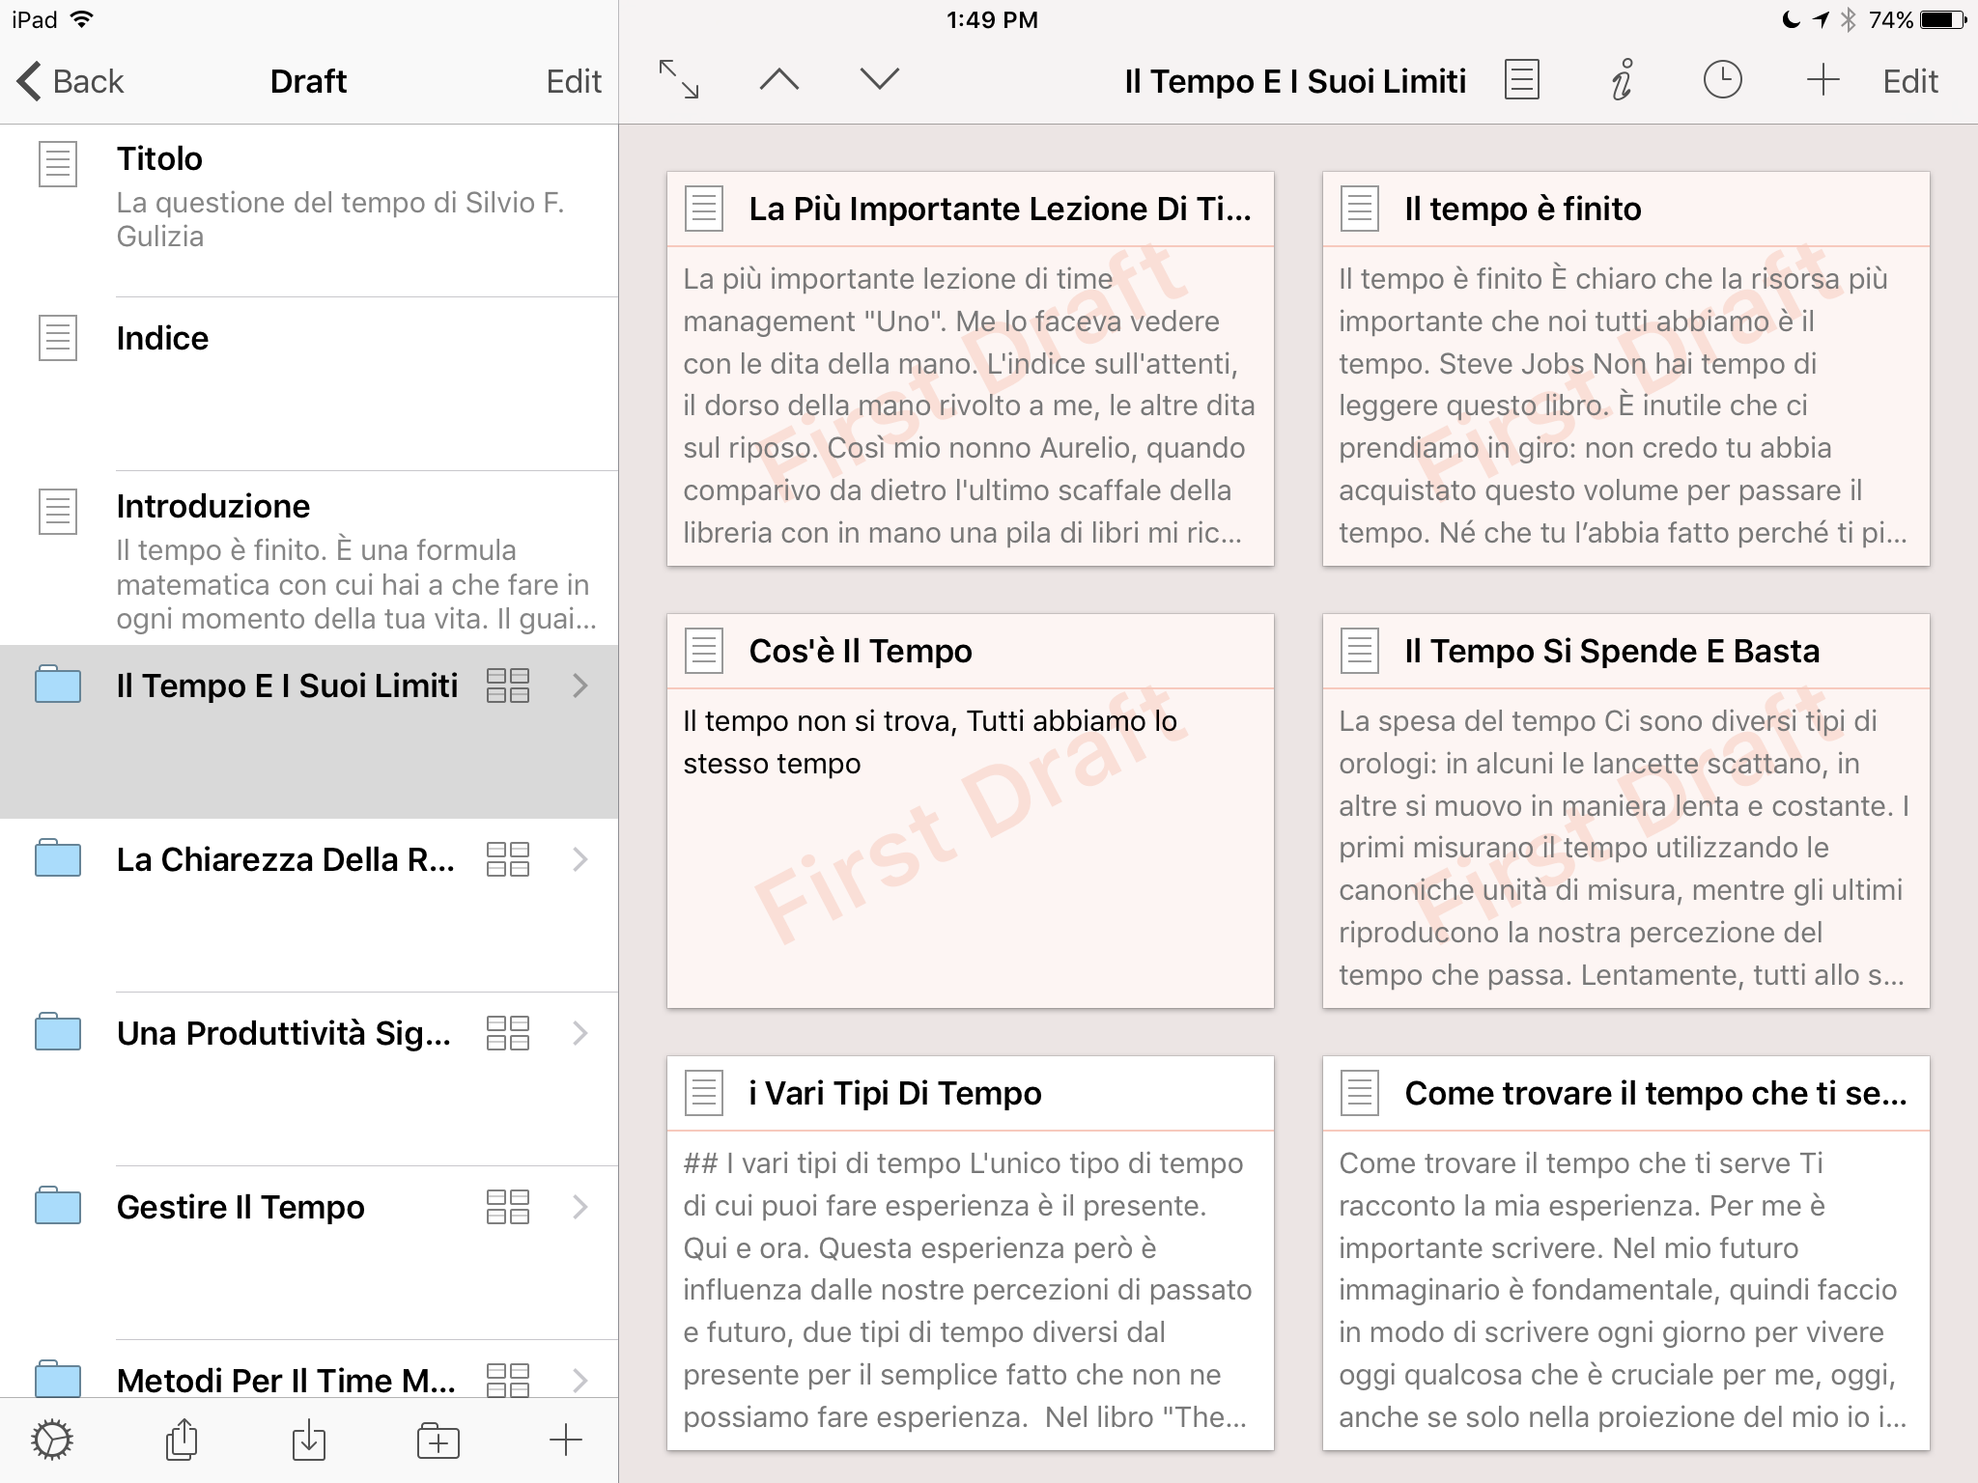Expand La Chiarezza Della R... folder chevron
Viewport: 1978px width, 1483px height.
580,859
